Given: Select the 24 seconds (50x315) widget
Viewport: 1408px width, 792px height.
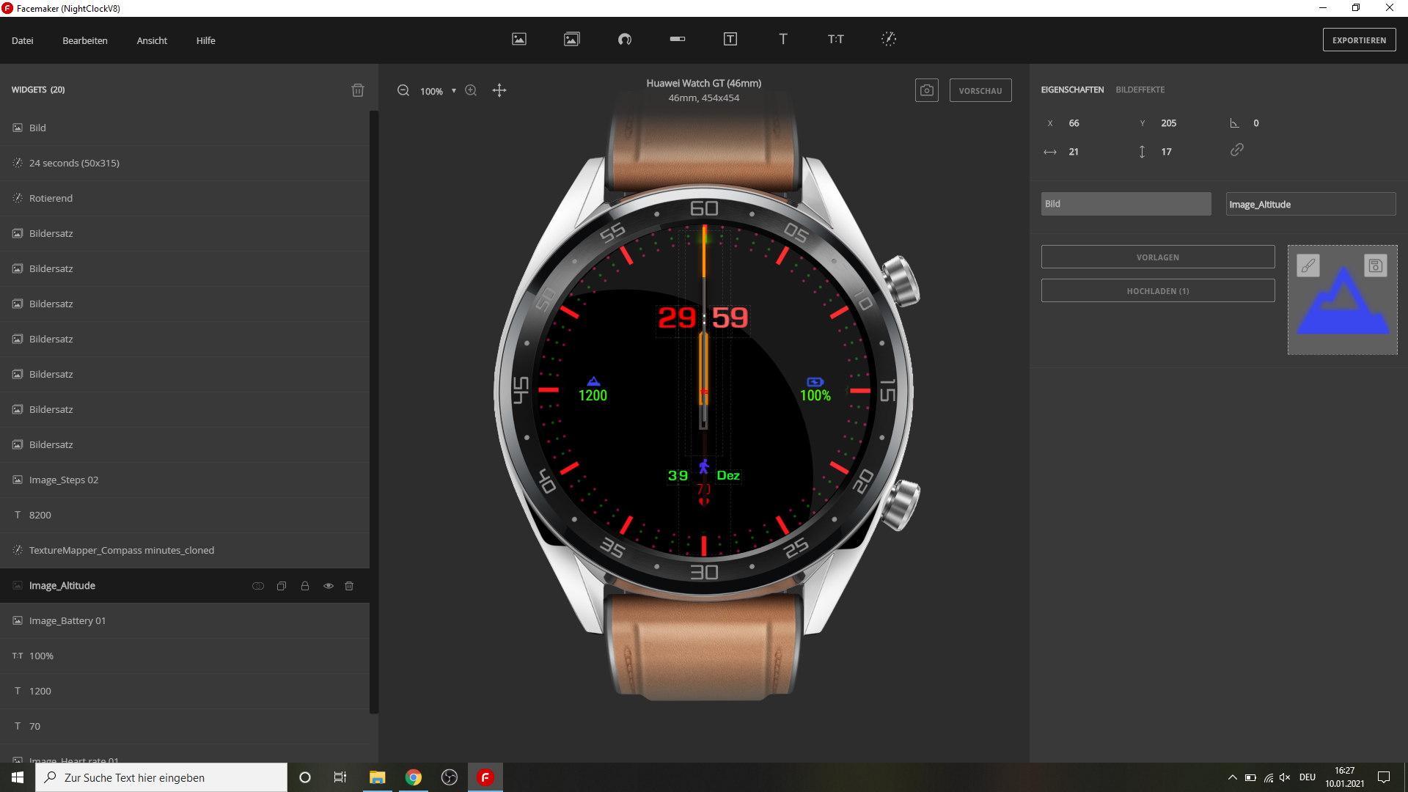Looking at the screenshot, I should [185, 163].
